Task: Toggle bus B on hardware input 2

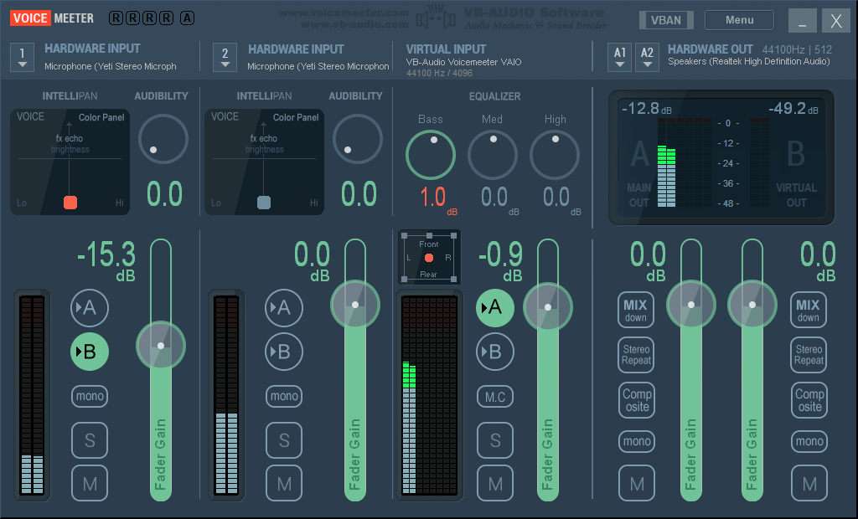Action: point(284,352)
